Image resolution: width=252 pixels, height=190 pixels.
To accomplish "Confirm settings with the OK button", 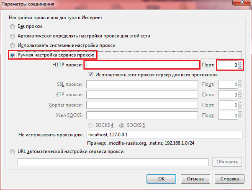I will point(161,179).
